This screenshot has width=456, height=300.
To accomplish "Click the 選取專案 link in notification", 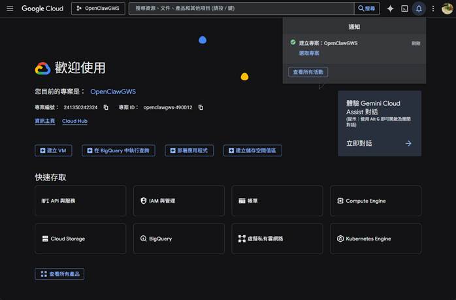I will [x=309, y=53].
